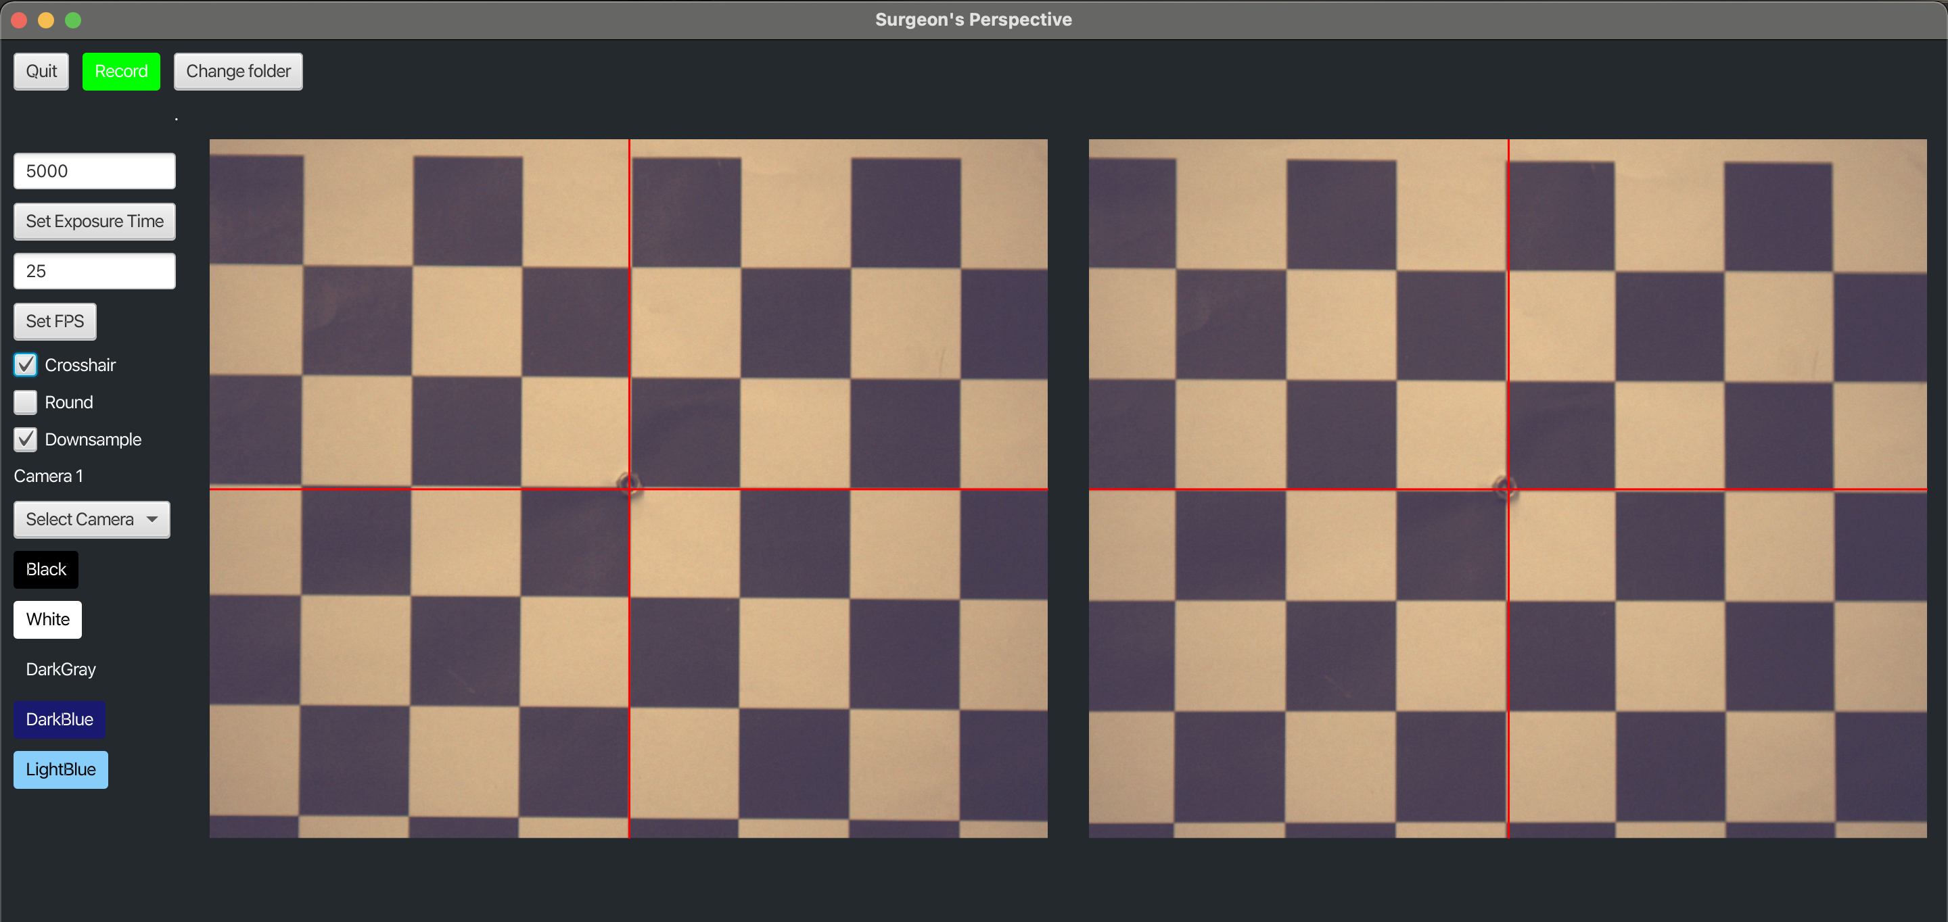The width and height of the screenshot is (1948, 922).
Task: Disable the Crosshair checkbox
Action: pyautogui.click(x=26, y=365)
